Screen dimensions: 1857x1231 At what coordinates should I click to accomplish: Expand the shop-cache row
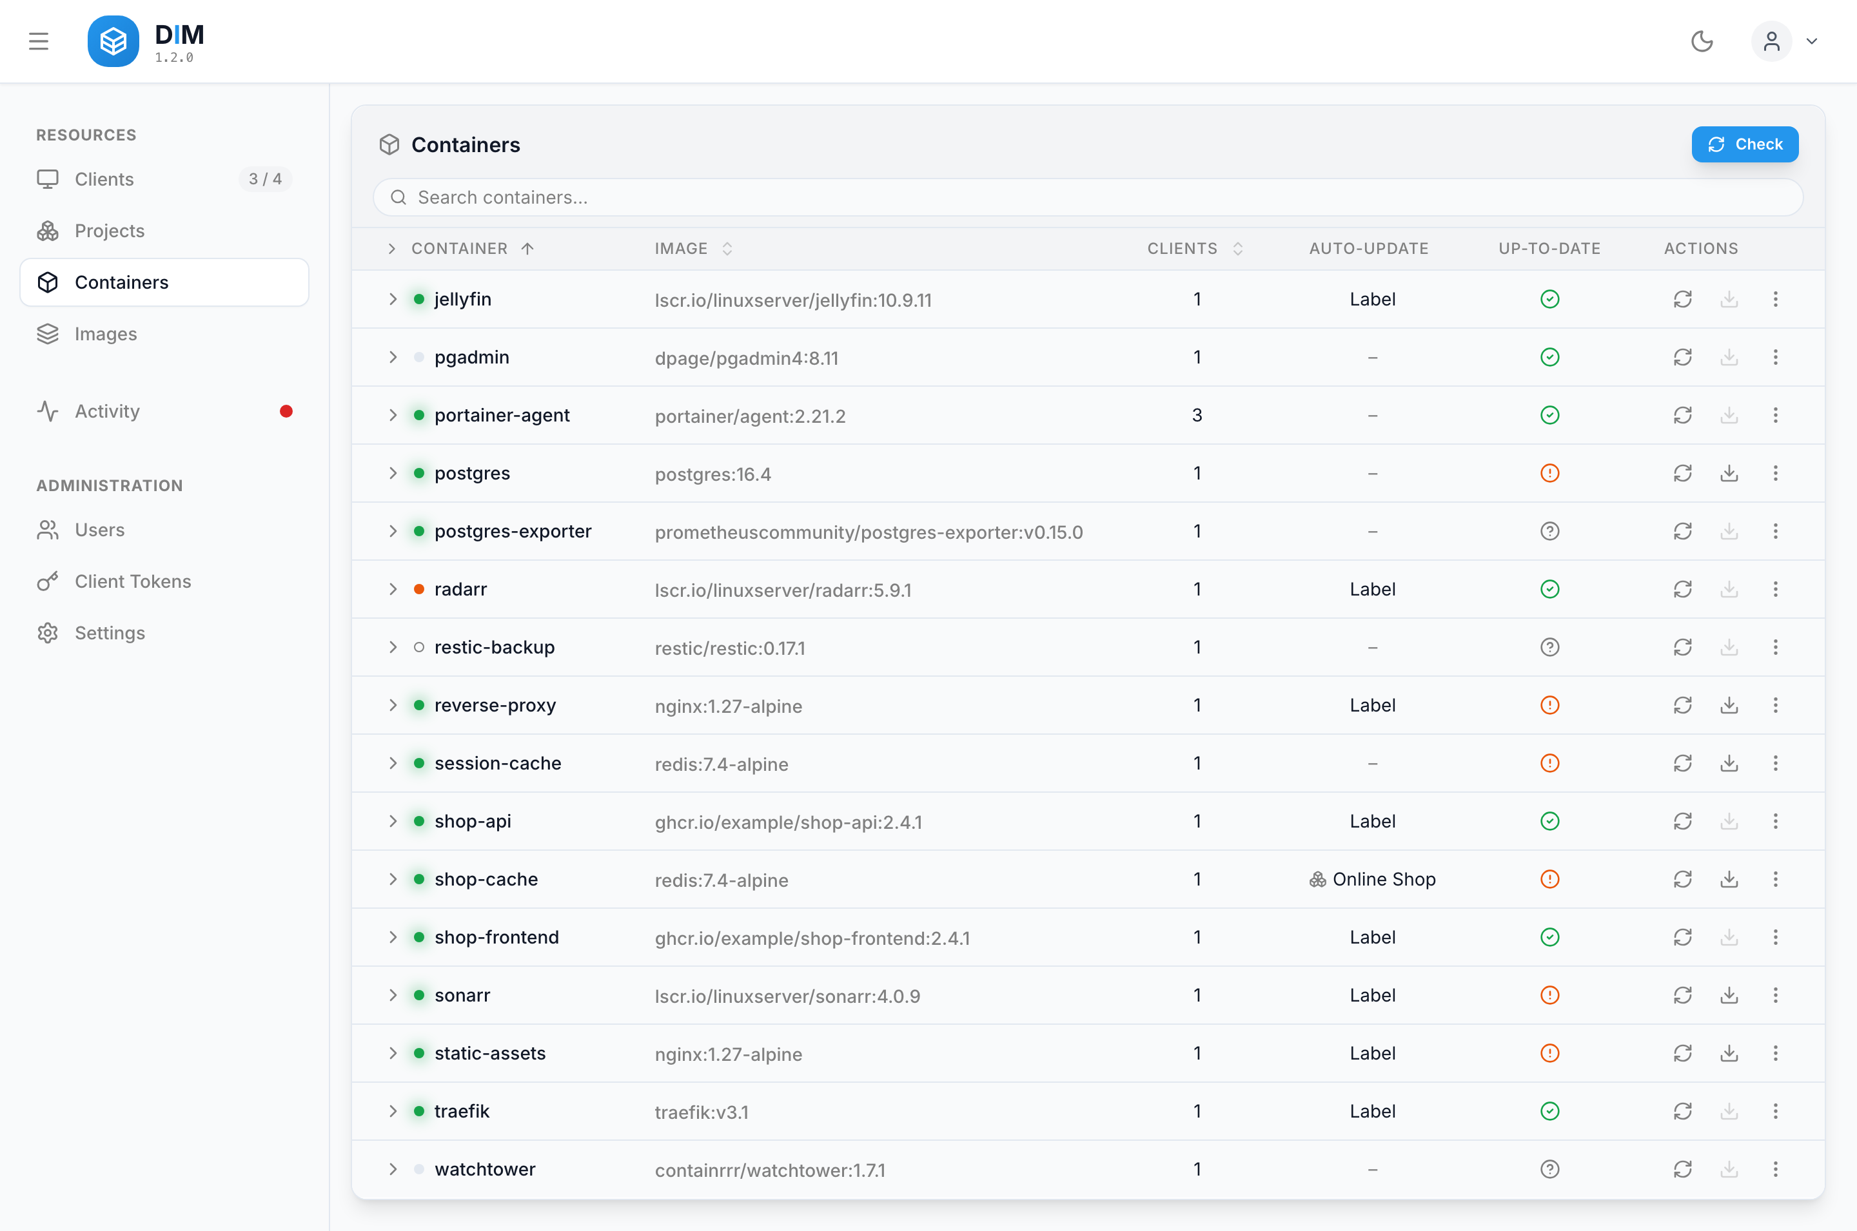[393, 879]
